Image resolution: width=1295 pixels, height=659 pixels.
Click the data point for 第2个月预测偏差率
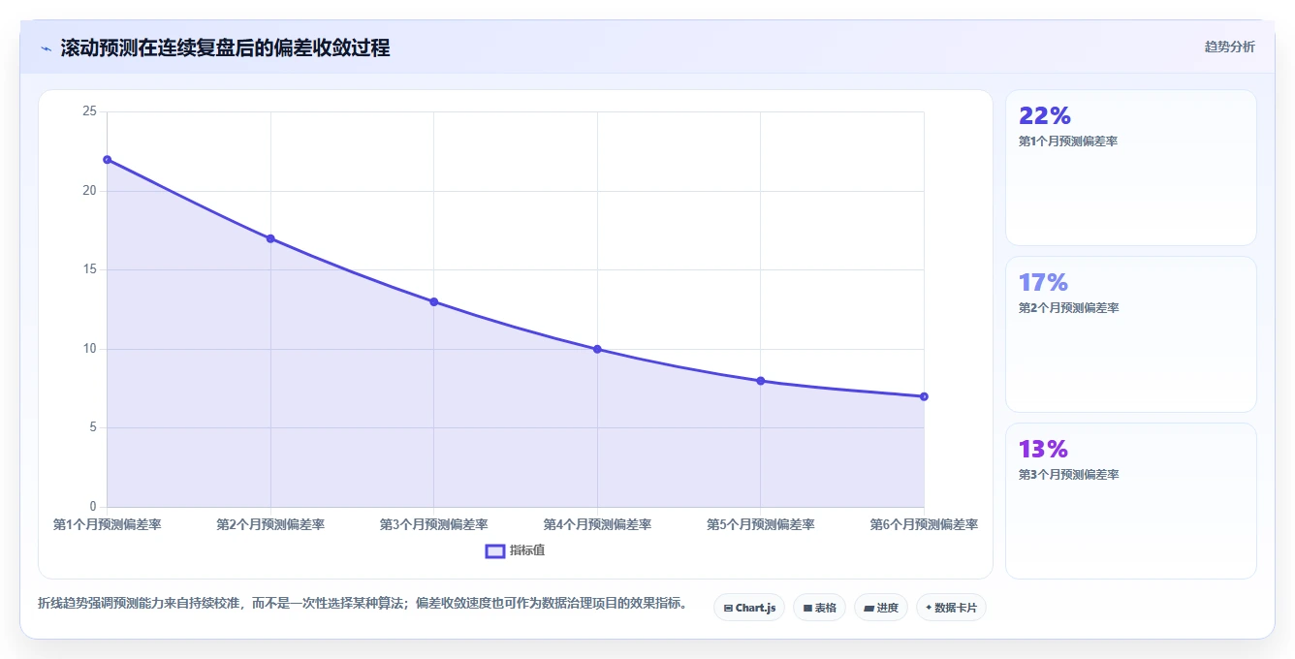point(270,238)
